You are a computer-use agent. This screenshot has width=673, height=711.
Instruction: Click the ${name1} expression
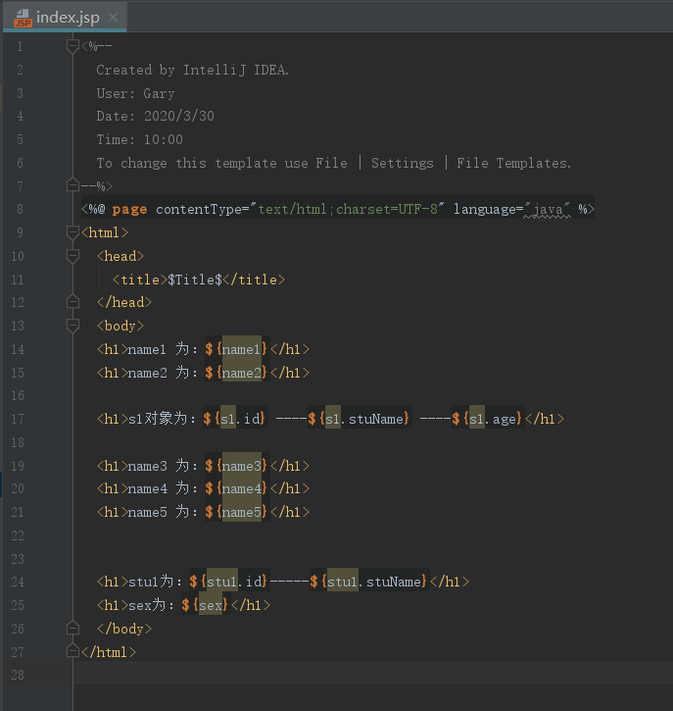click(236, 349)
